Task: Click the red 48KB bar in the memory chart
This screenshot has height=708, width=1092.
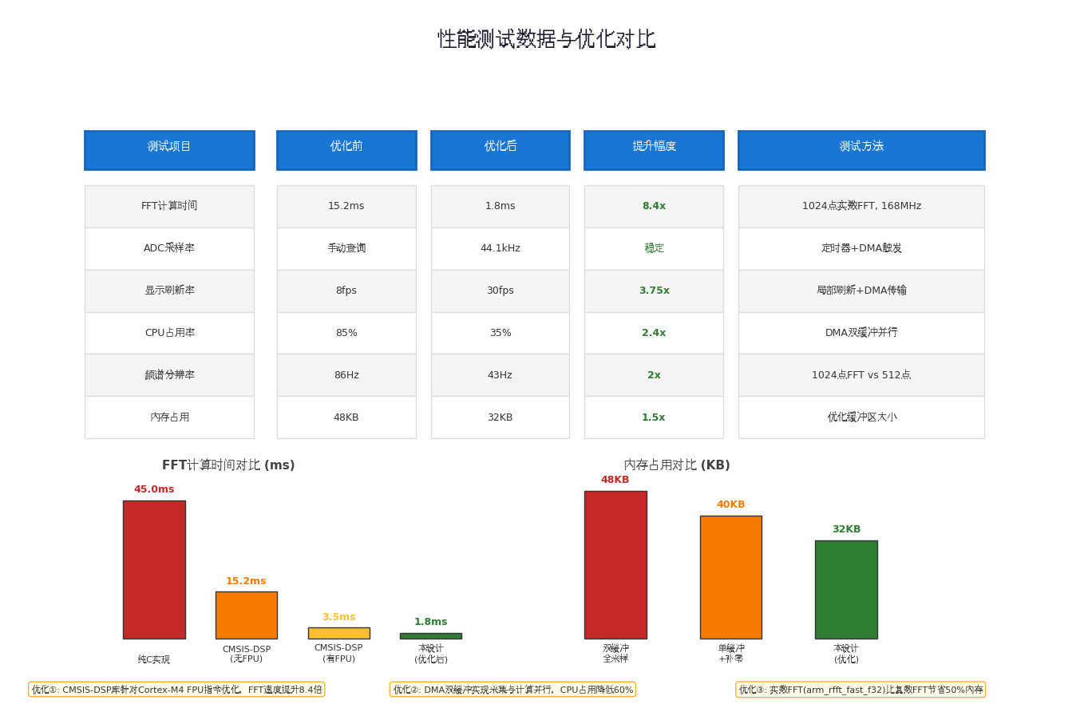Action: point(615,565)
